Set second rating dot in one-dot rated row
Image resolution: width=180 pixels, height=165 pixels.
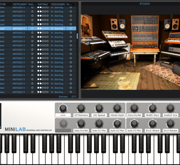40,45
